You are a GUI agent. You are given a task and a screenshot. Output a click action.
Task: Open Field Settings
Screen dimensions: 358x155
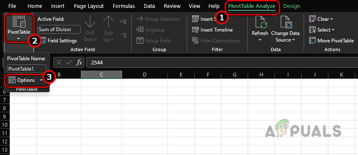pyautogui.click(x=59, y=41)
